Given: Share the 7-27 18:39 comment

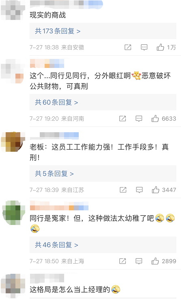Looking at the screenshot, I should coord(123,190).
